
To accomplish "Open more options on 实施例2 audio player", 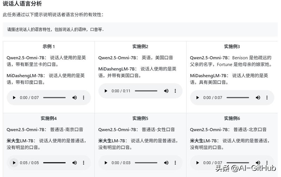I will 175,91.
